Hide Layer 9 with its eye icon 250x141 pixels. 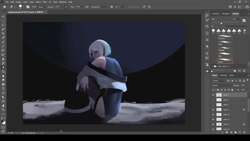[x=213, y=110]
